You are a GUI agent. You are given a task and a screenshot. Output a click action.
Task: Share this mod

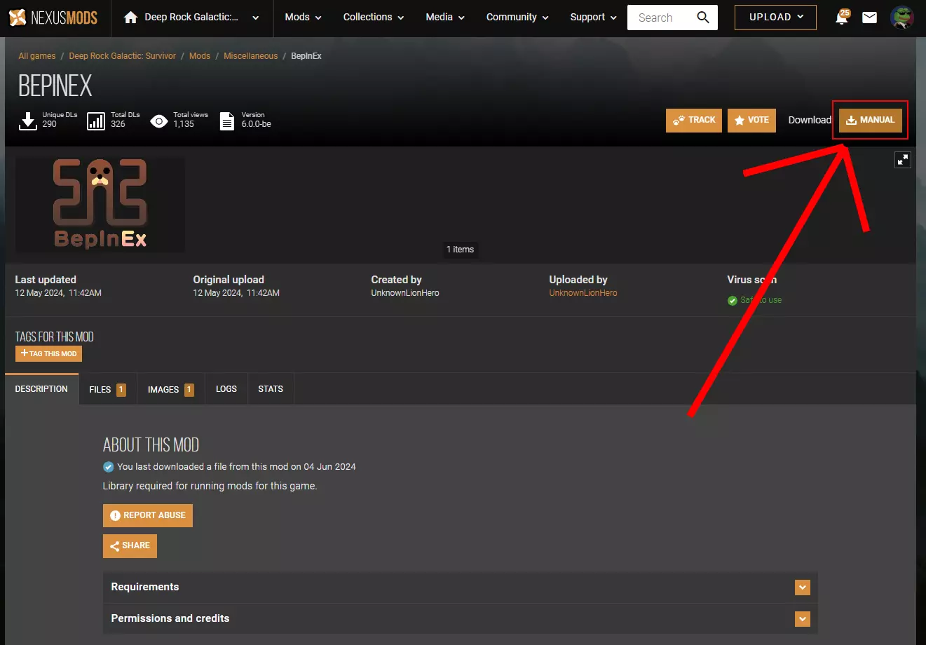pyautogui.click(x=130, y=546)
